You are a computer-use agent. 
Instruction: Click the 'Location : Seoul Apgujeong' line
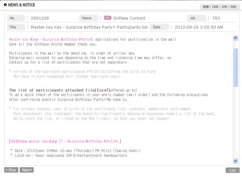click(69, 156)
